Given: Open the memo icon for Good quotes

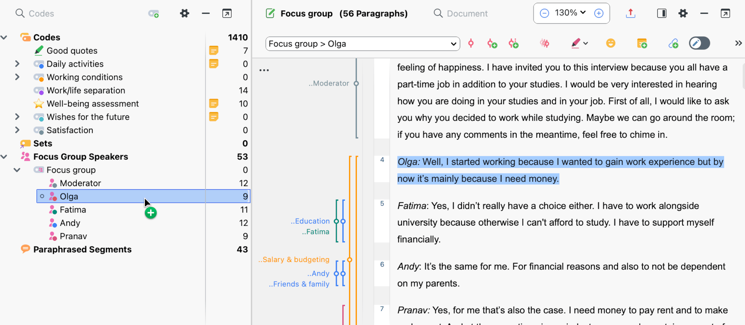Looking at the screenshot, I should [213, 50].
